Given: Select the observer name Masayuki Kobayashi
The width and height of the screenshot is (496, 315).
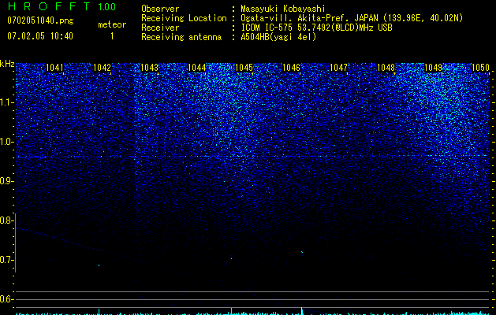Looking at the screenshot, I should click(283, 9).
